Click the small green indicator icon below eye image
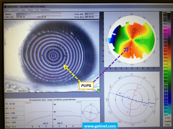Viewport: 173px width, 129px height. click(x=98, y=90)
